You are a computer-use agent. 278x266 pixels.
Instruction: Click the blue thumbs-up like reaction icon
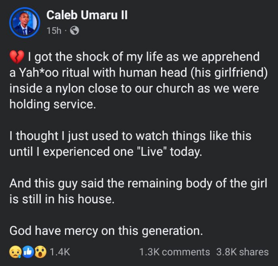(x=28, y=252)
